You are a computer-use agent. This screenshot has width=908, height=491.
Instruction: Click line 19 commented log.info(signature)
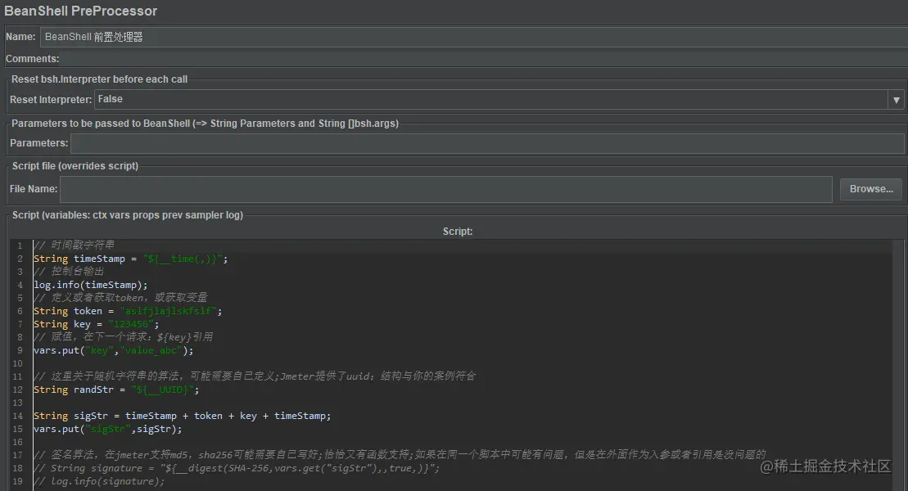click(99, 481)
